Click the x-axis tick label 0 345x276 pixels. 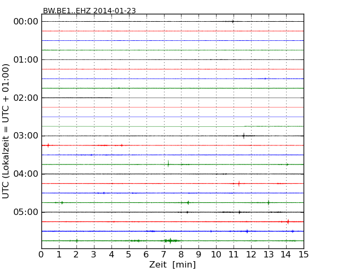point(41,254)
